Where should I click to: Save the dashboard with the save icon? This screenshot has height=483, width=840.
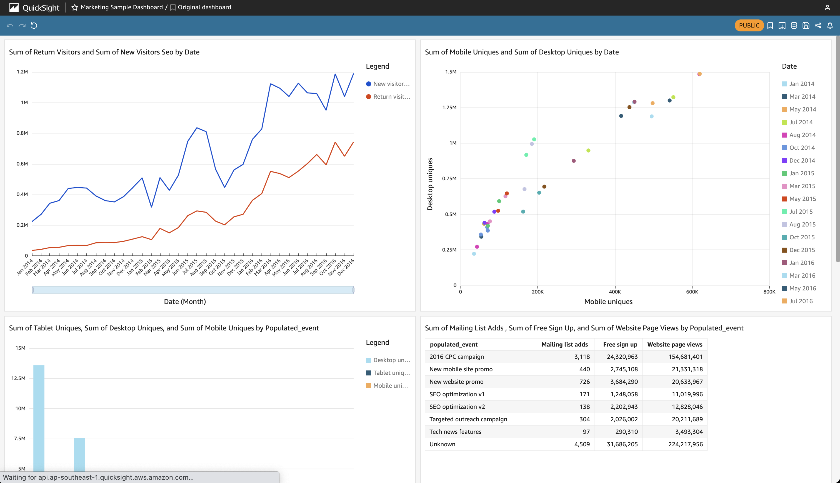point(806,25)
